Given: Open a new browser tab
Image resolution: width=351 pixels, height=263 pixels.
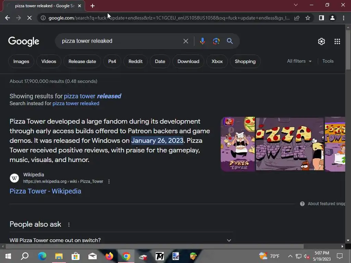Looking at the screenshot, I should [93, 6].
